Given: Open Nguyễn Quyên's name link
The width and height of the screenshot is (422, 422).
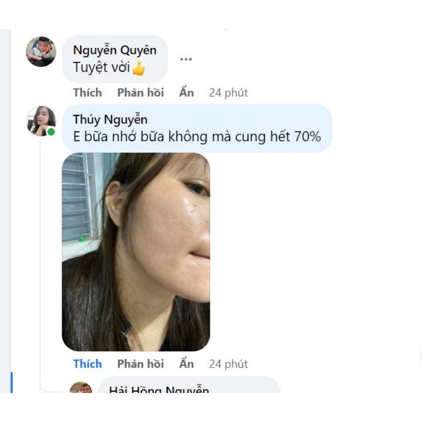Looking at the screenshot, I should 114,50.
